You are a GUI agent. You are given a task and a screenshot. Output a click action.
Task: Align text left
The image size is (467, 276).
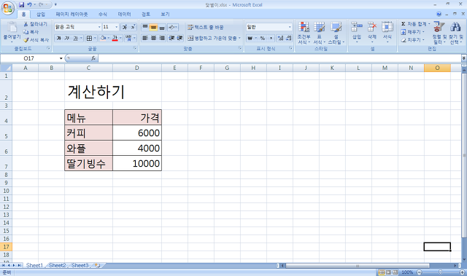(x=145, y=38)
